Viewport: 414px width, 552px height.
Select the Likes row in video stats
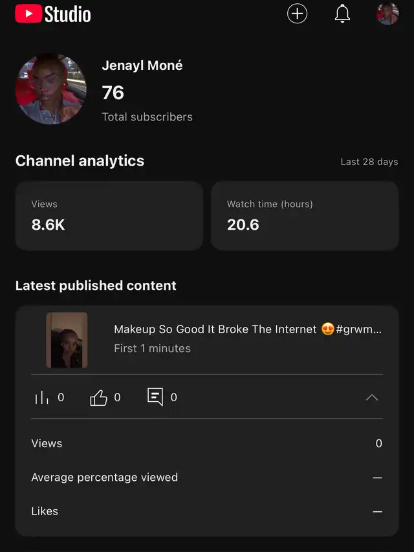(x=206, y=511)
